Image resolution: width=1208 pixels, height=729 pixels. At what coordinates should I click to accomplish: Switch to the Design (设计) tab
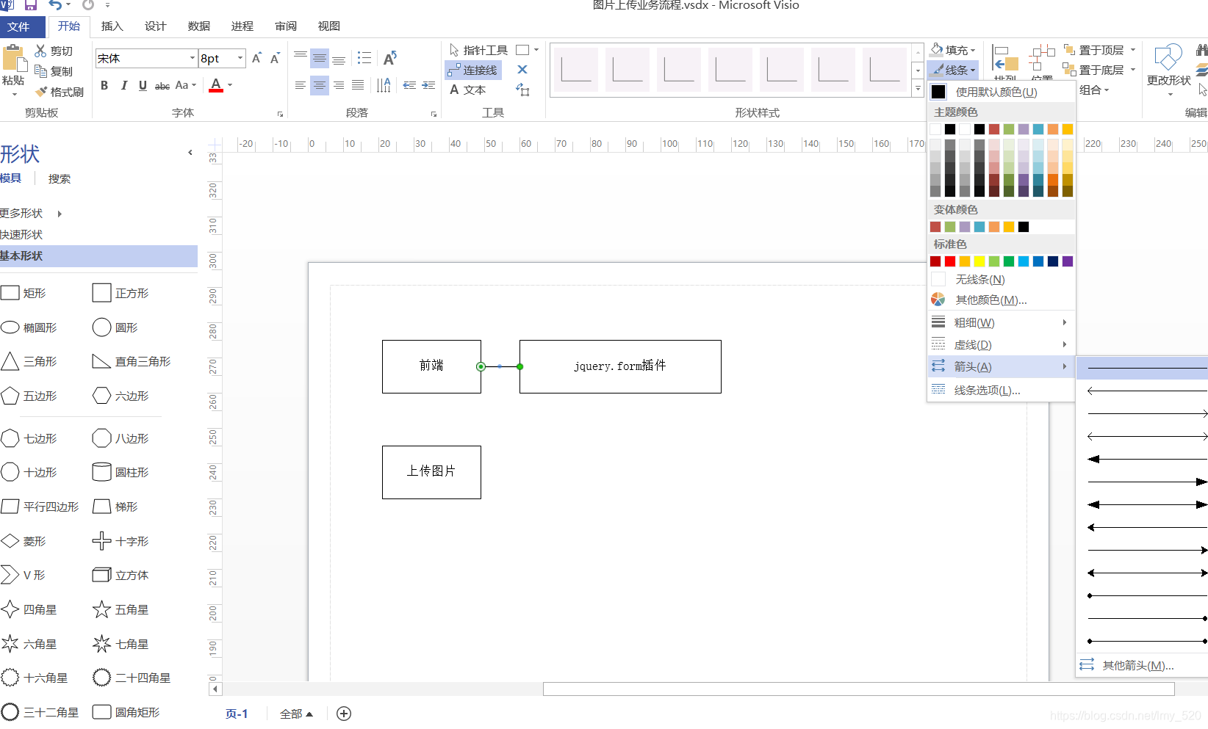click(x=155, y=26)
